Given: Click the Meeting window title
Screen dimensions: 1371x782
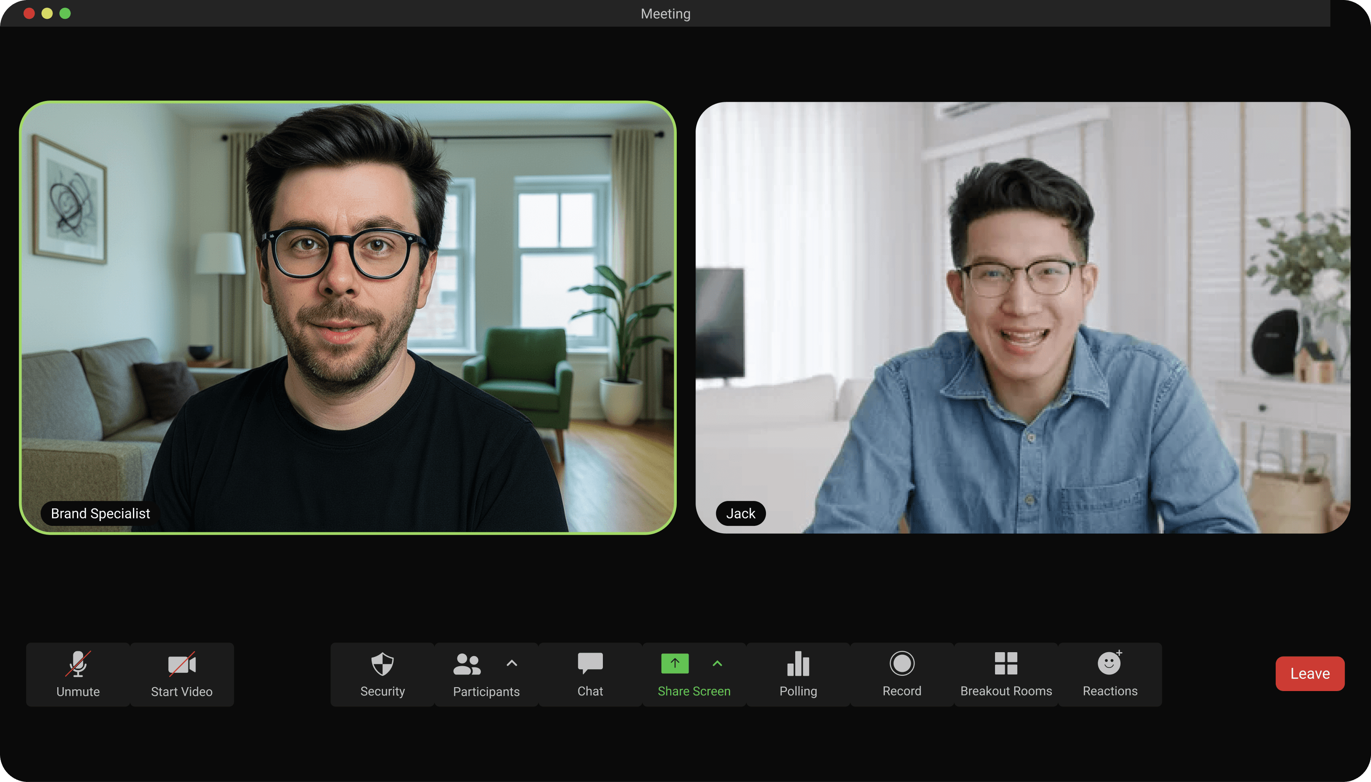Looking at the screenshot, I should 665,14.
